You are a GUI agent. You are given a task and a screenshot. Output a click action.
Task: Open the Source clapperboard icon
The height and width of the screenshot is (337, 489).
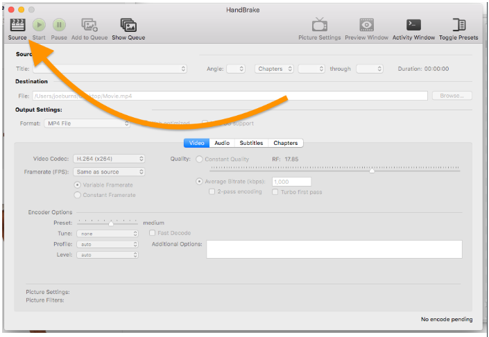(17, 25)
